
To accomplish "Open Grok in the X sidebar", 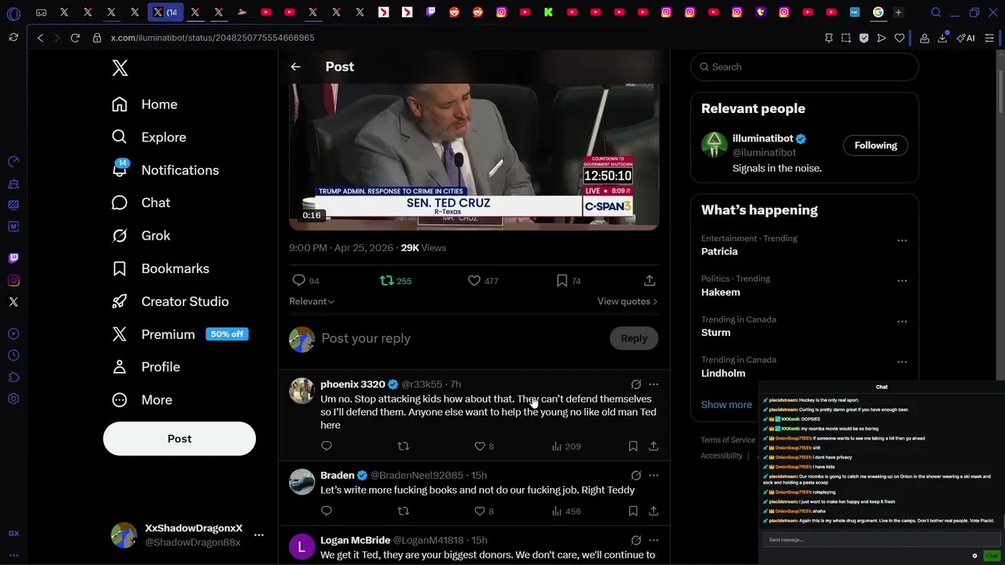I will coord(141,235).
